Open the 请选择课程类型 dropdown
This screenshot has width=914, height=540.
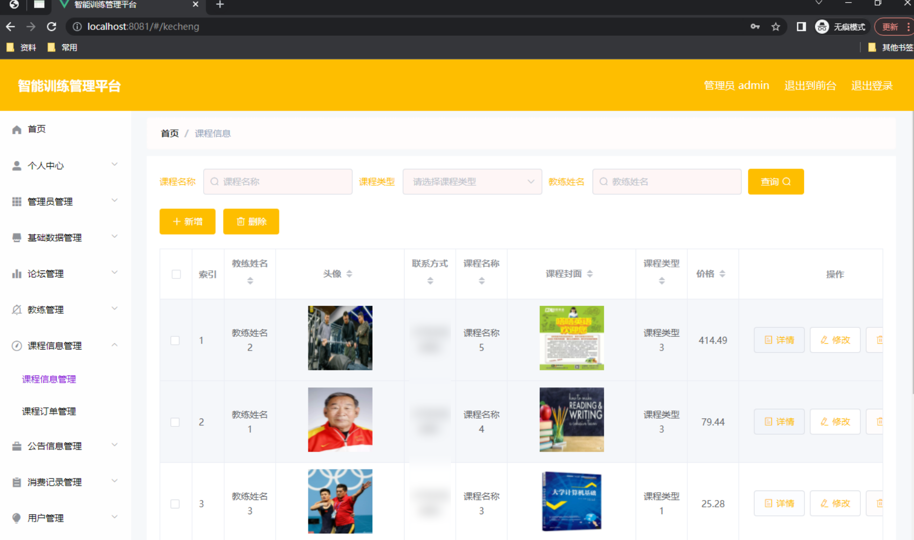pos(472,182)
